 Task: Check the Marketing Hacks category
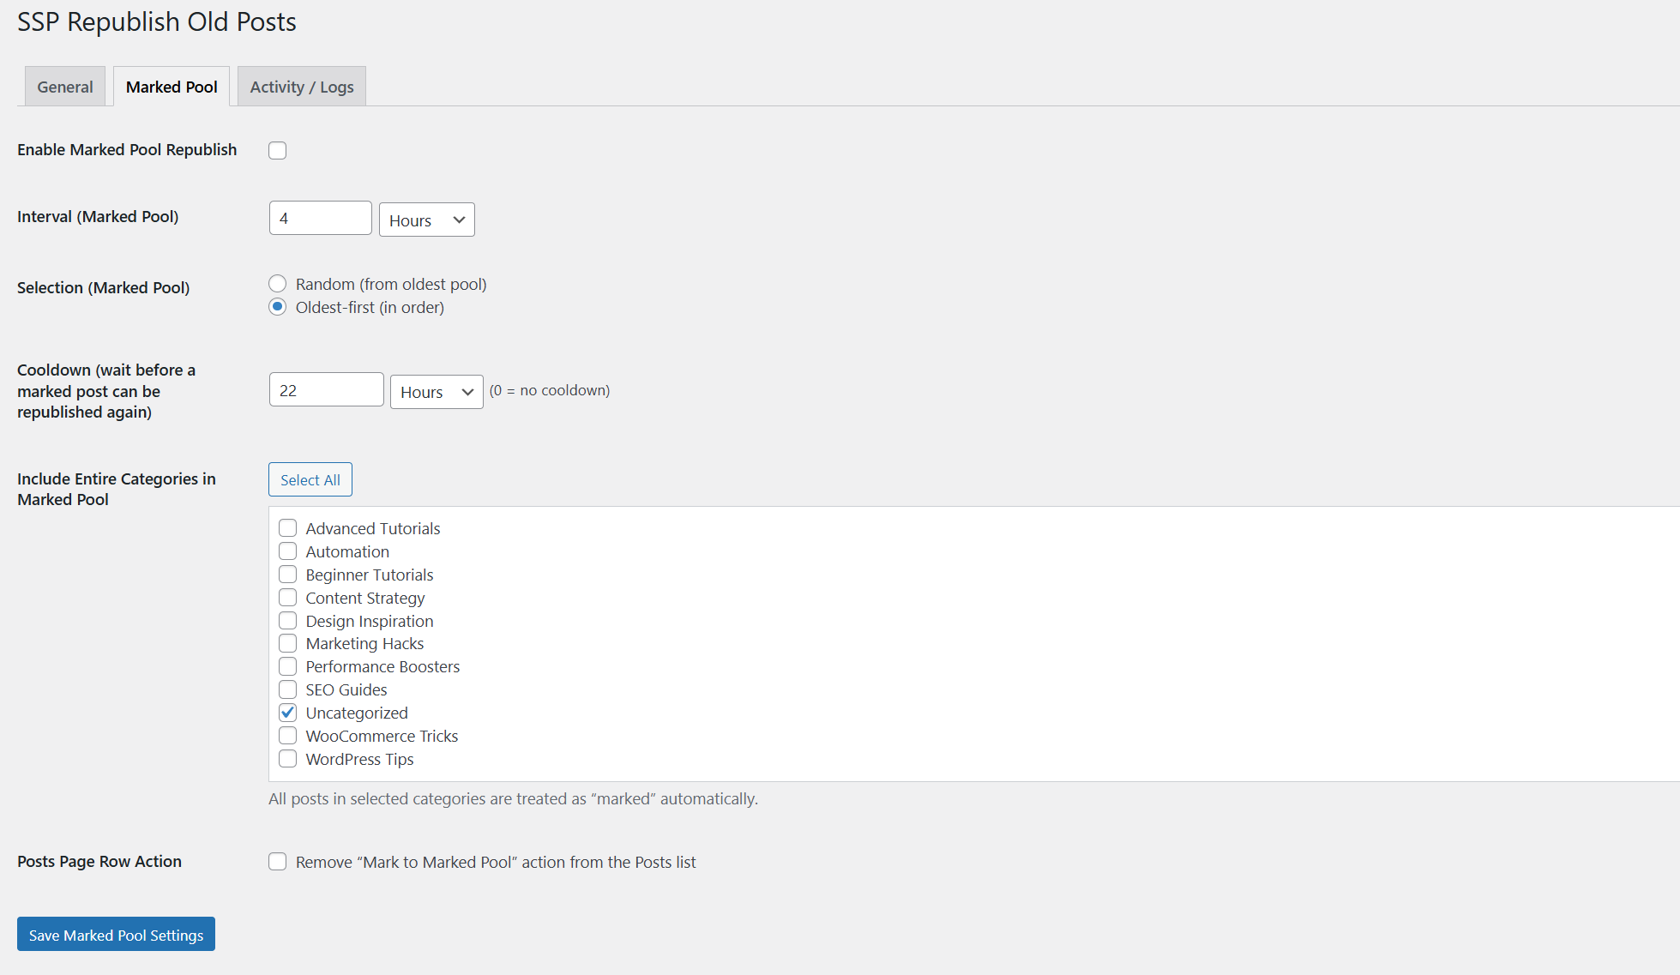pyautogui.click(x=288, y=643)
